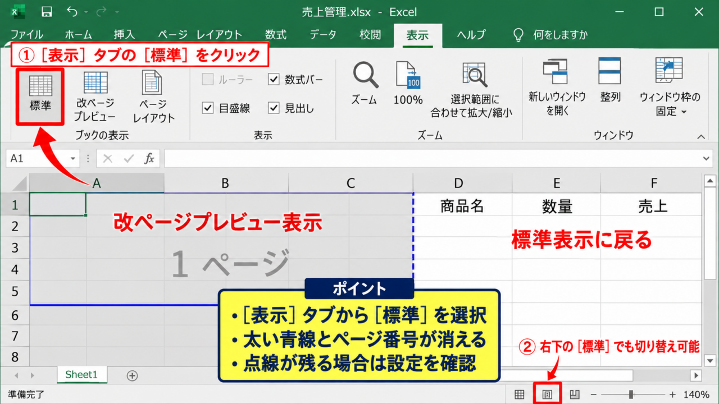Click status bar page break preview icon
The height and width of the screenshot is (404, 719).
[x=575, y=394]
